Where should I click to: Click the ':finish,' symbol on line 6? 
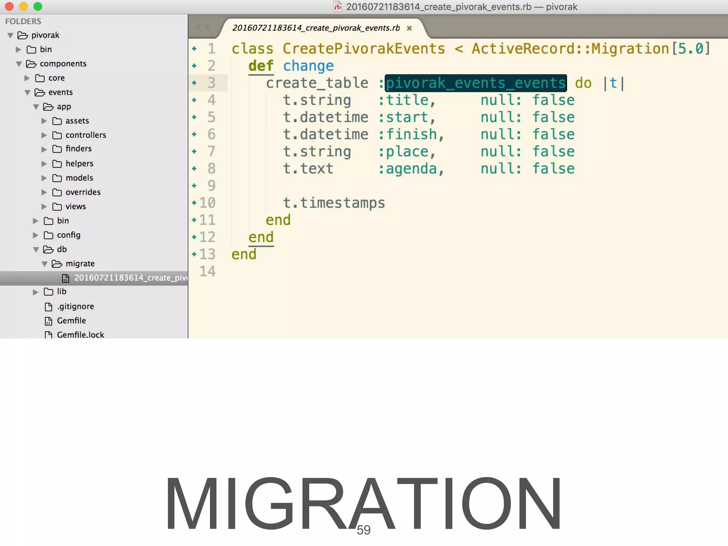[x=411, y=134]
